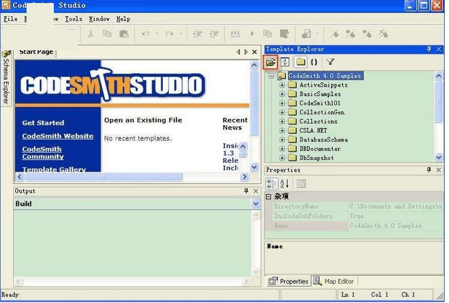
Task: Close the Output panel
Action: coord(255,191)
